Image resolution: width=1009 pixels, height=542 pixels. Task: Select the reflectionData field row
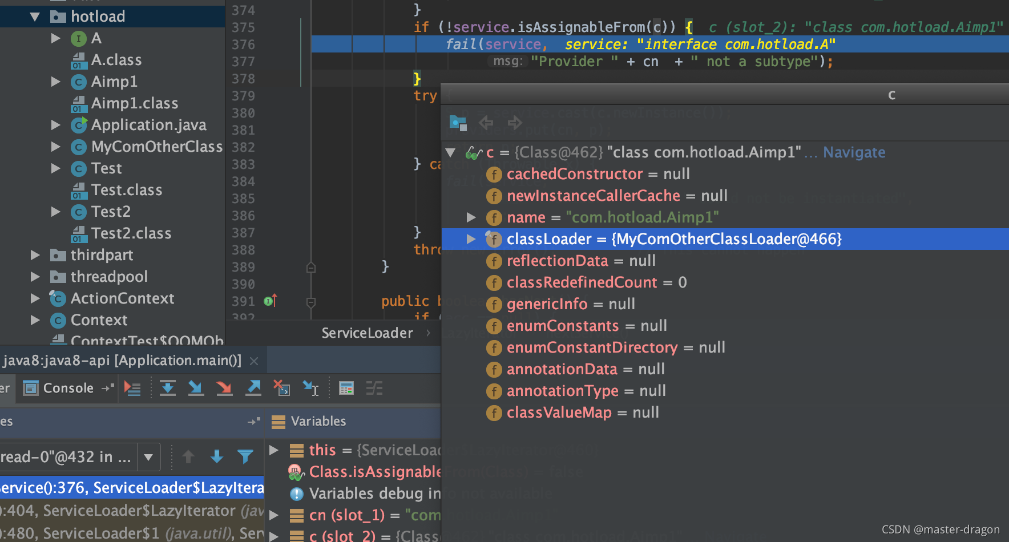pos(725,261)
